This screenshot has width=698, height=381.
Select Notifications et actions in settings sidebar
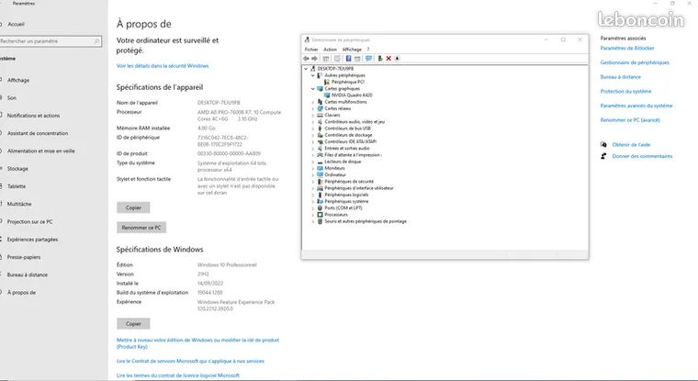33,116
